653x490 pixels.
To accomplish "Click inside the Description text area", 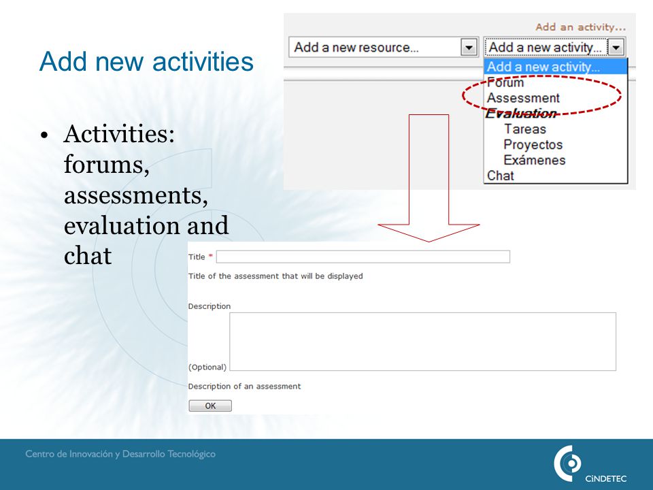I will pos(422,342).
